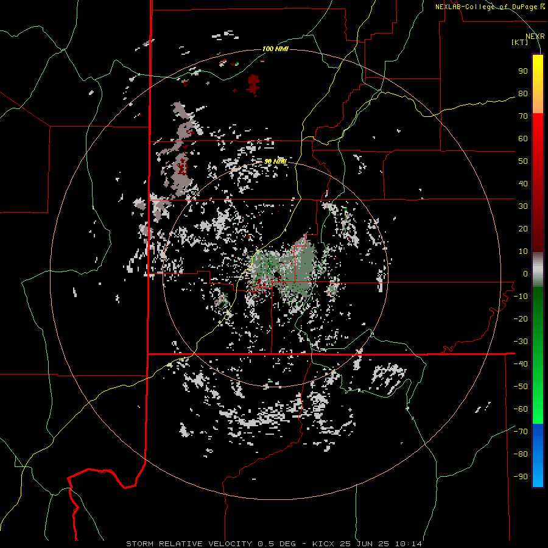Screen dimensions: 548x548
Task: Pick the gray zero-velocity segment of the color bar
Action: point(538,270)
